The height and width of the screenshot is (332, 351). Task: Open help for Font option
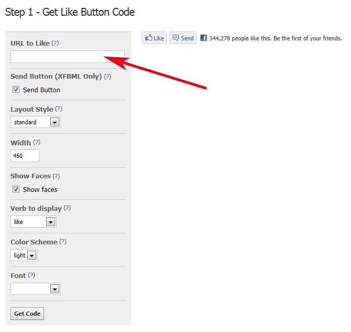31,275
